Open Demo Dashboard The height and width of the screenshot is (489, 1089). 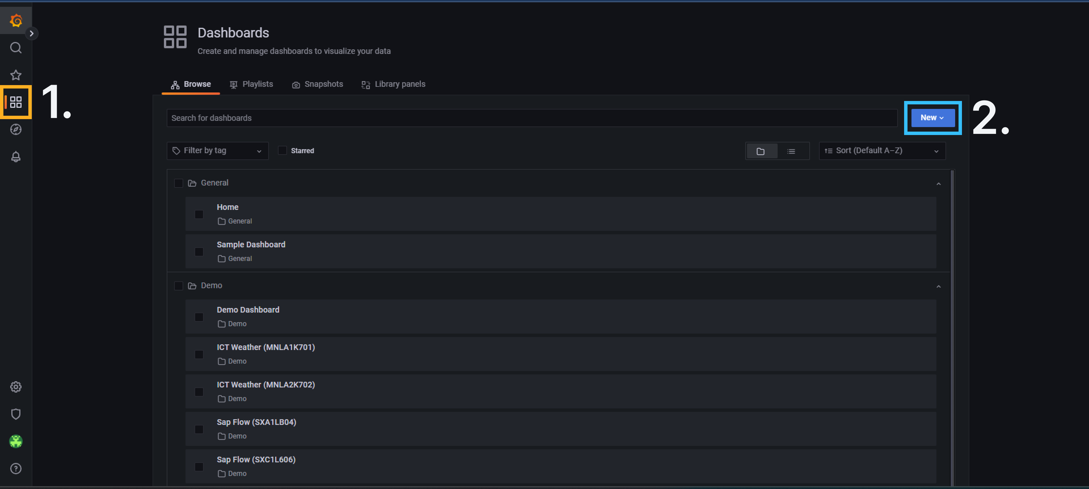point(248,310)
